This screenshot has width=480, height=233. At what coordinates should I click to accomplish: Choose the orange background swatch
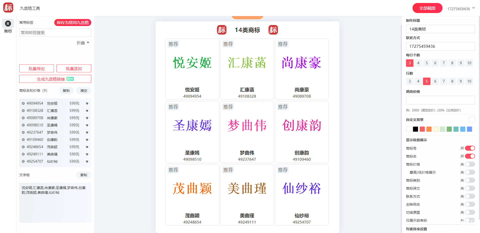(429, 129)
